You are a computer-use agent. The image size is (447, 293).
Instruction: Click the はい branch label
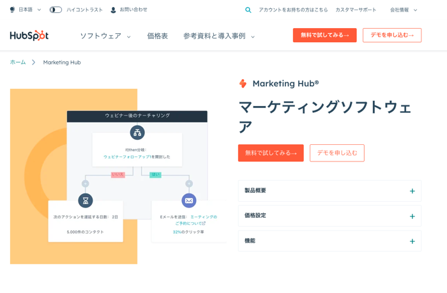click(155, 174)
